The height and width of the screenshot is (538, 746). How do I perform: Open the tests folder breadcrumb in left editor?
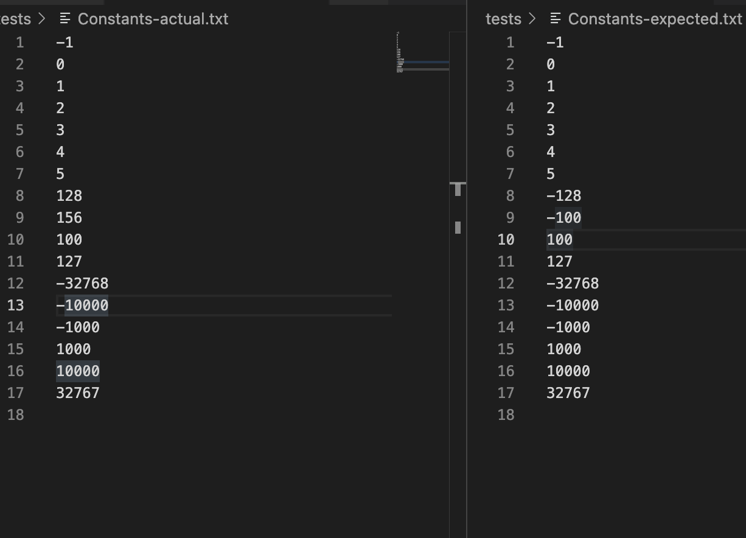[15, 19]
